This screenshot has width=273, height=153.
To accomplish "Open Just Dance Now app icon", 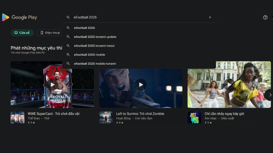I will coord(194,117).
